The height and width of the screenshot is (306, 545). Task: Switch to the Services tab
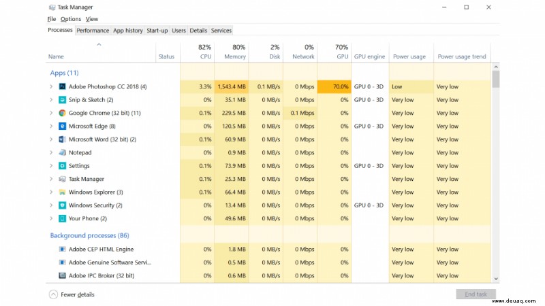[x=221, y=31]
